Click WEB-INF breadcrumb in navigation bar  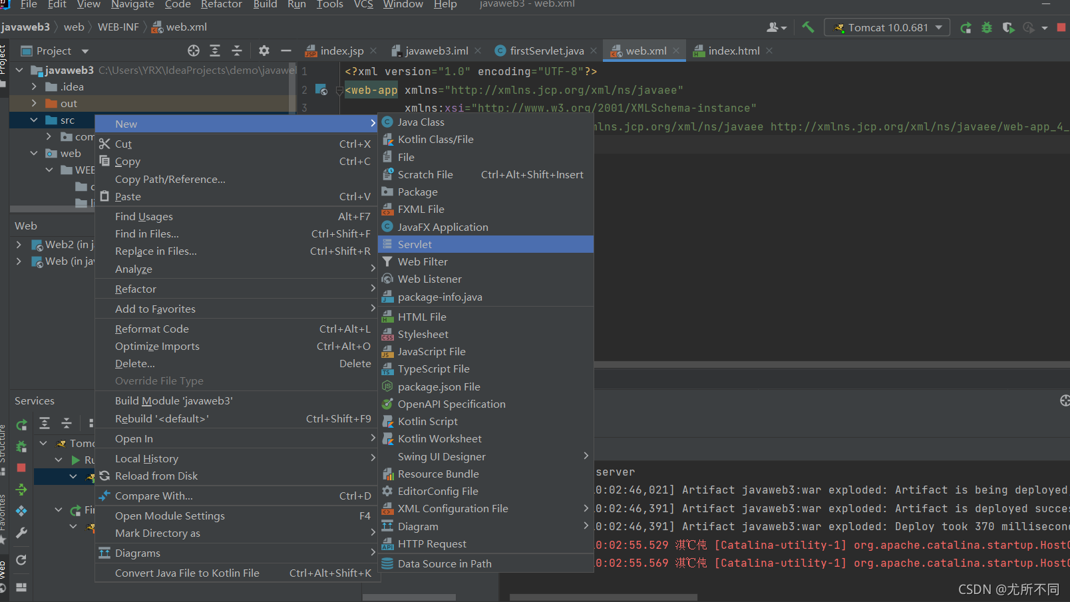[x=118, y=27]
